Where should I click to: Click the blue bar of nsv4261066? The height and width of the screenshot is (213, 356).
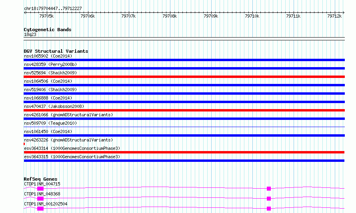(184, 119)
